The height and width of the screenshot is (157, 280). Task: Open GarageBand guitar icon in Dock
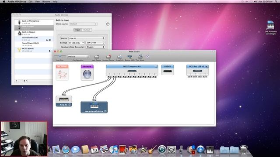[x=152, y=150]
